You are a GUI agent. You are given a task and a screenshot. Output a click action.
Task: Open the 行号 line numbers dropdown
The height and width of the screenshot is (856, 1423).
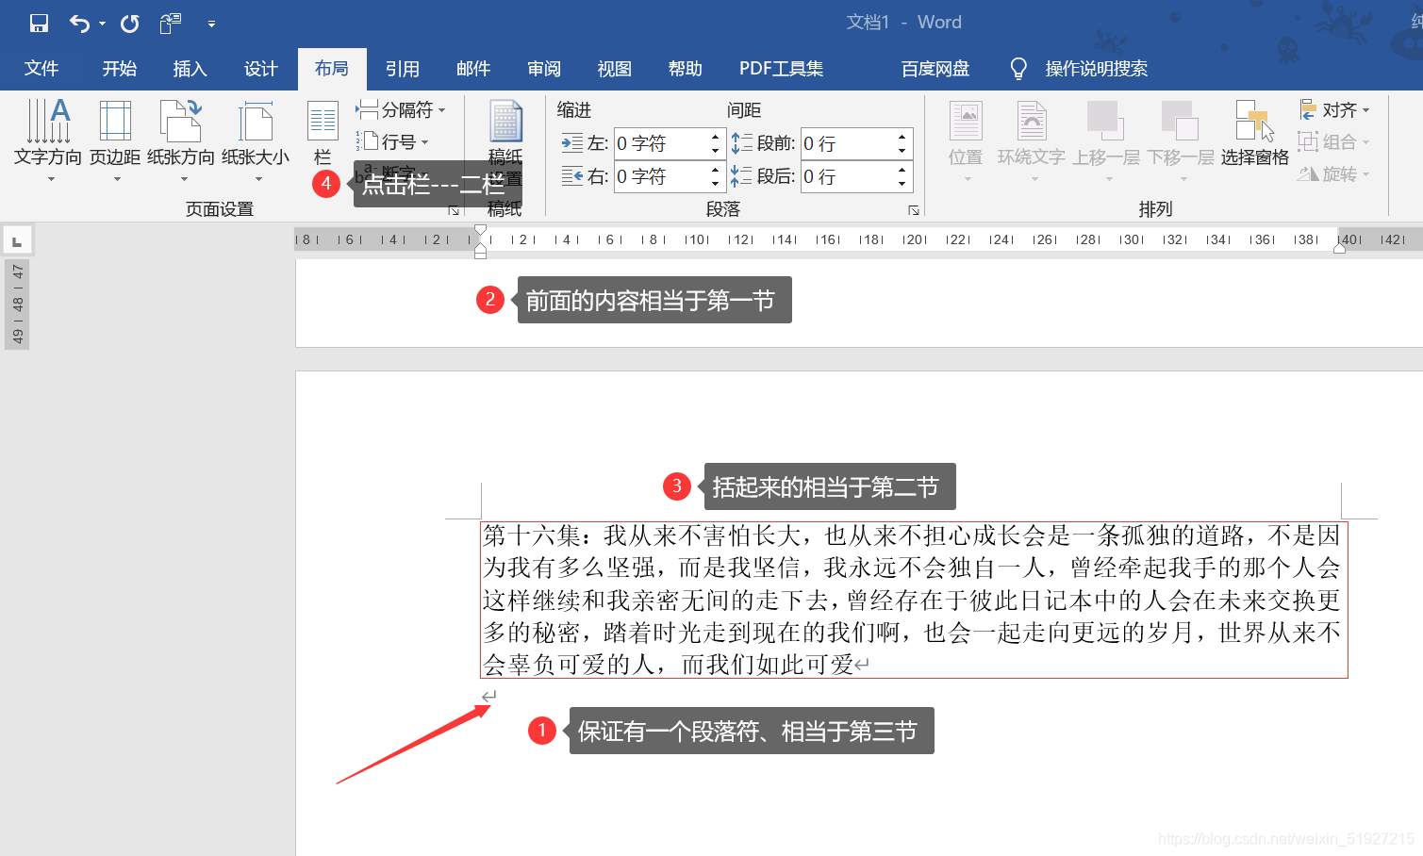pyautogui.click(x=392, y=142)
